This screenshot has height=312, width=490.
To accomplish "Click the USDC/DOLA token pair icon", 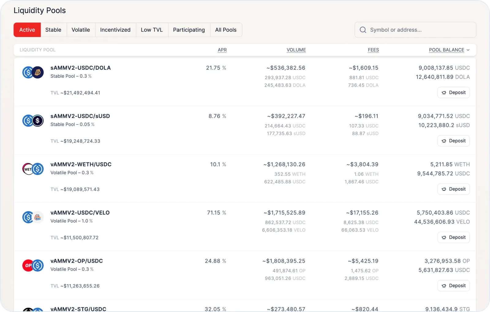I will pos(33,72).
